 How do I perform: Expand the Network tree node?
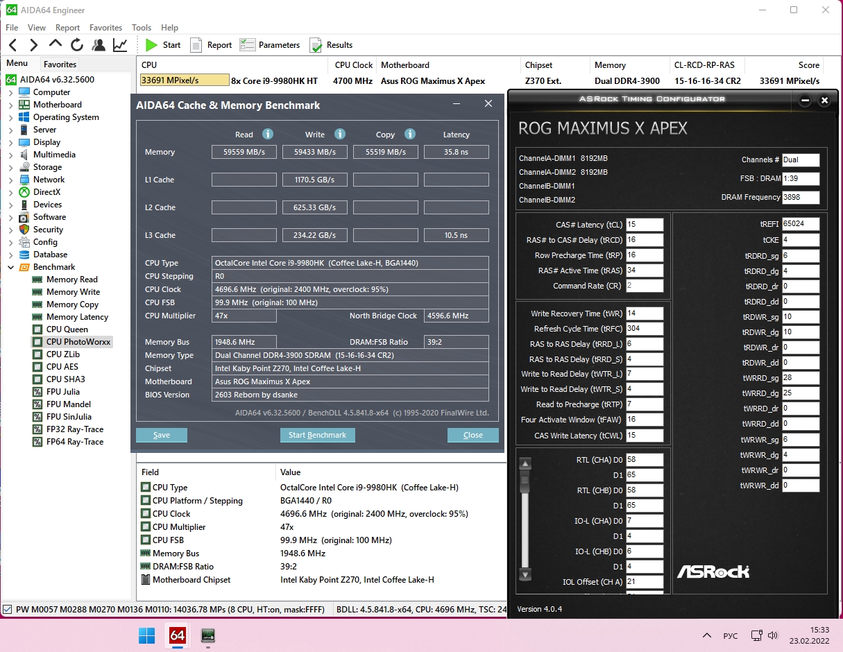(10, 180)
